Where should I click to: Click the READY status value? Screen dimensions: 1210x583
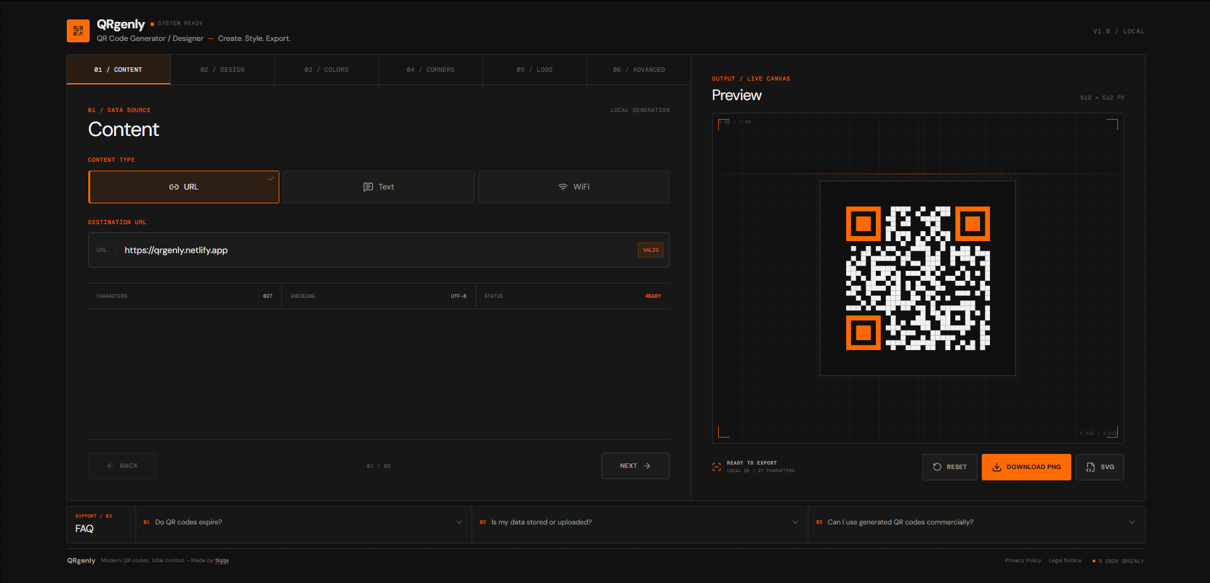tap(653, 296)
